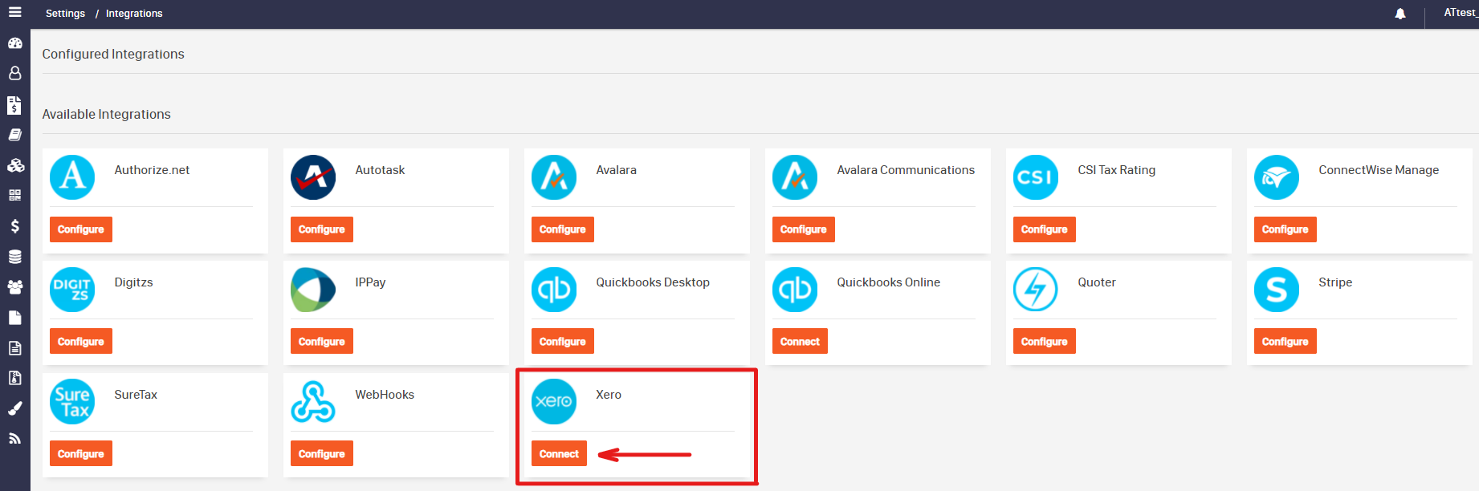1479x491 pixels.
Task: Configure the Autotask integration
Action: pos(322,229)
